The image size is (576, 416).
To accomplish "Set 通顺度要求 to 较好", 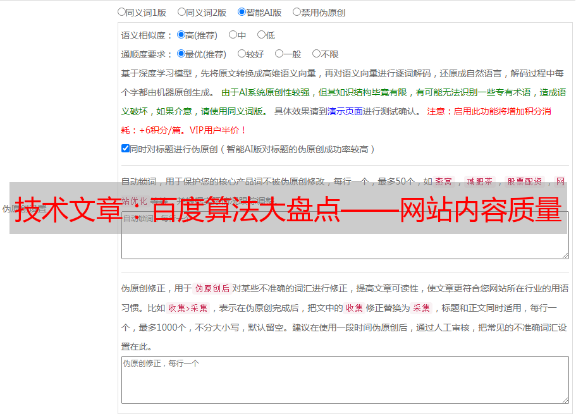I will tap(242, 54).
